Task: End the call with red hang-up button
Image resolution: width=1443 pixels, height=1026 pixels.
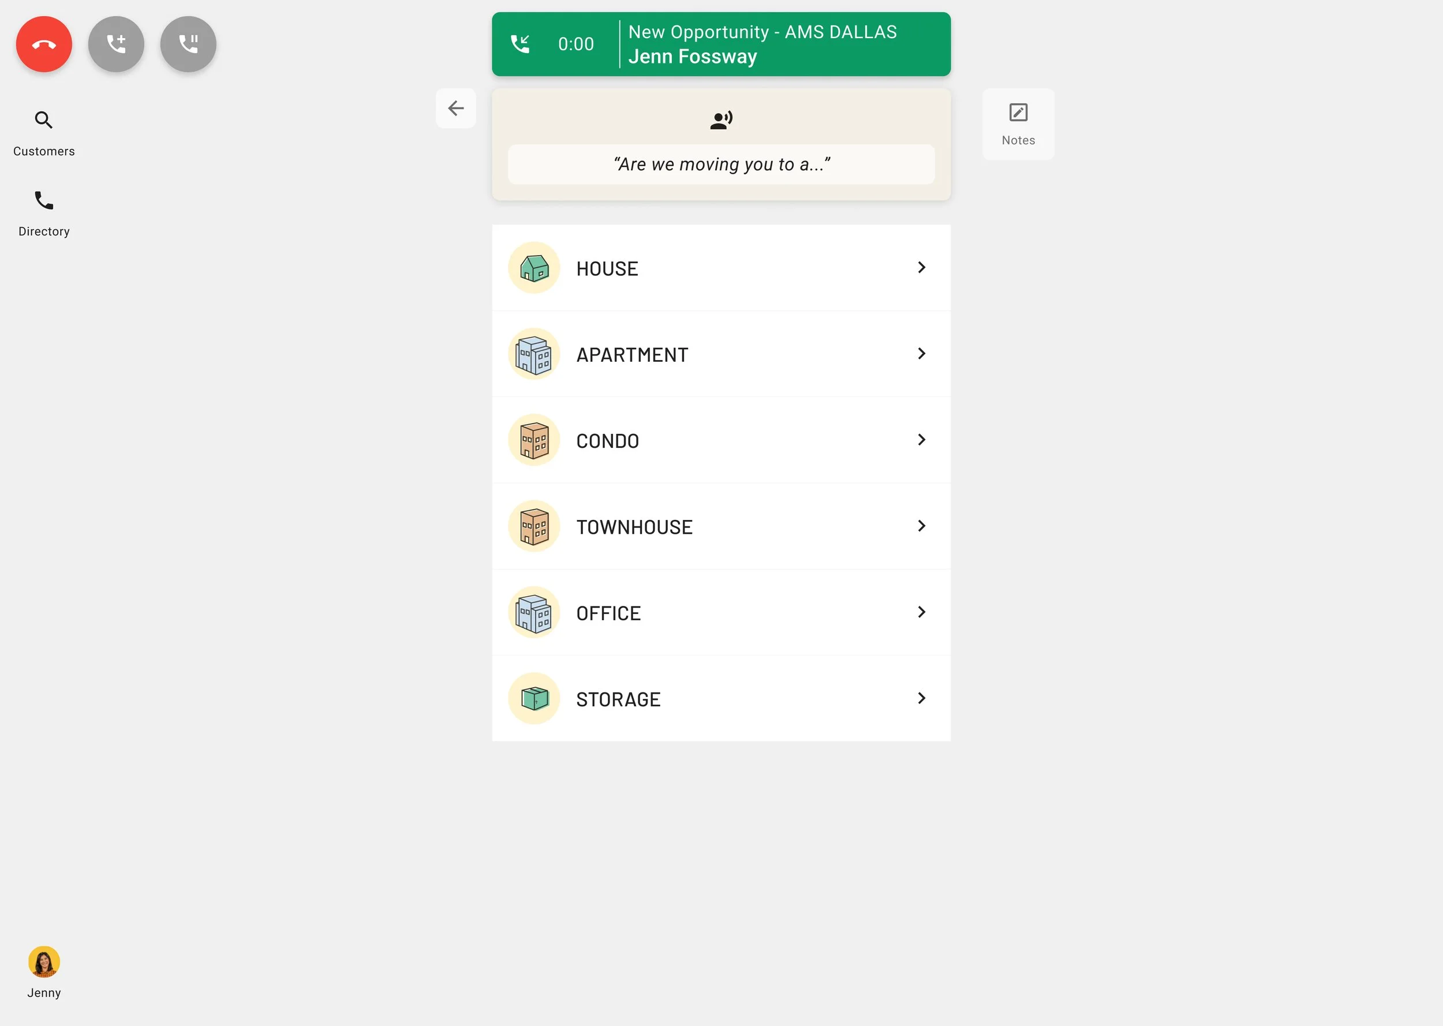Action: pyautogui.click(x=44, y=44)
